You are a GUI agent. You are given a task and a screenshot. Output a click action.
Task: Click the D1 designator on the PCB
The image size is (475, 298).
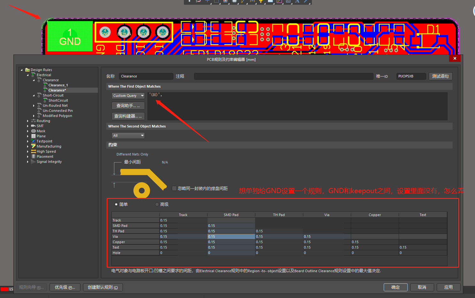point(433,30)
